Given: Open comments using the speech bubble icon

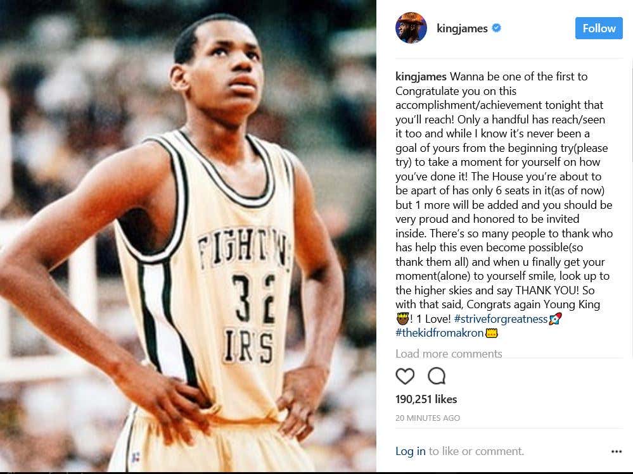Looking at the screenshot, I should point(437,376).
